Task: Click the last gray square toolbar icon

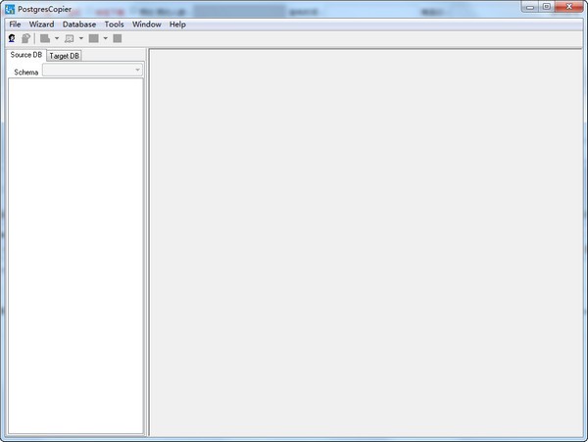Action: pyautogui.click(x=118, y=38)
